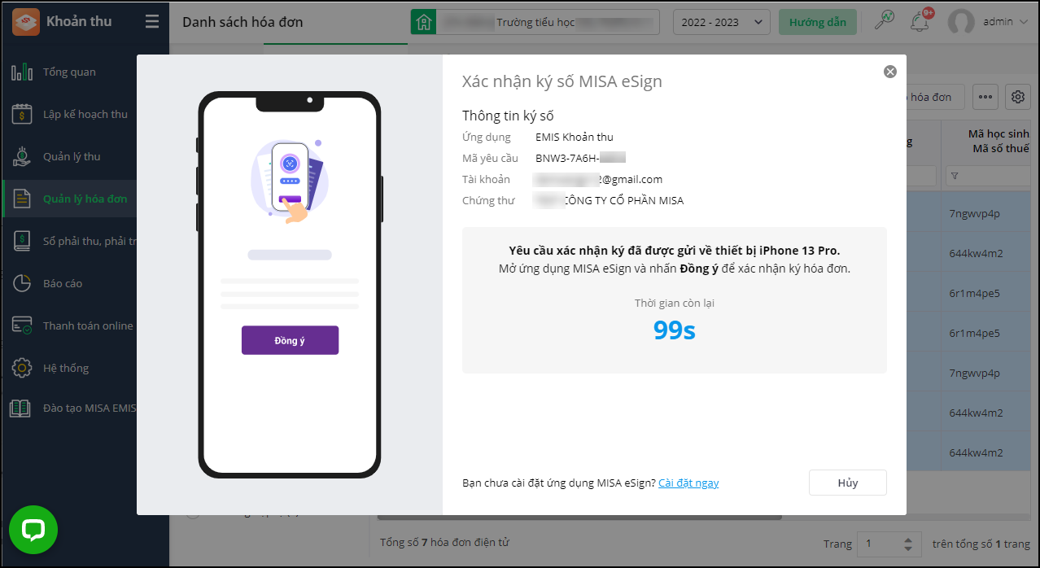Click the hamburger menu icon in sidebar header

tap(152, 22)
